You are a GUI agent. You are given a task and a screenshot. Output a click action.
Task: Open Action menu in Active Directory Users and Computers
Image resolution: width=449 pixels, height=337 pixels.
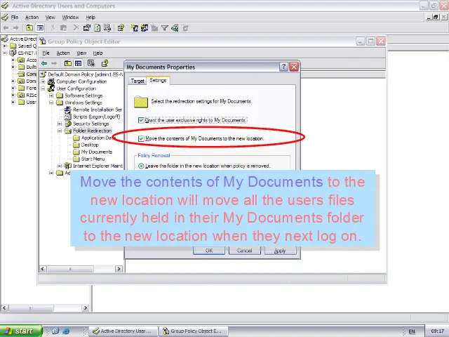(x=32, y=18)
